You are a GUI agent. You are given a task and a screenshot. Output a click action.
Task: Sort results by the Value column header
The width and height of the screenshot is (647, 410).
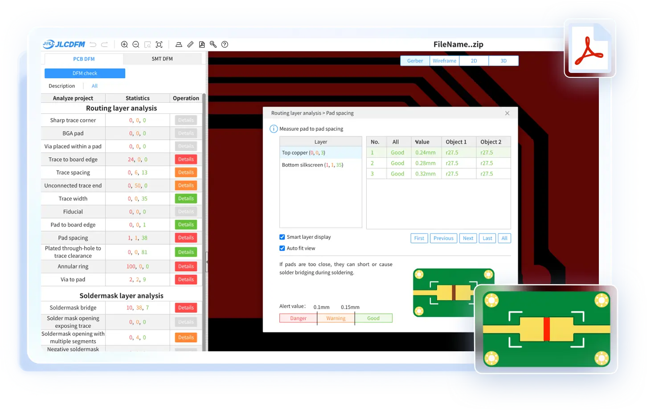(422, 142)
